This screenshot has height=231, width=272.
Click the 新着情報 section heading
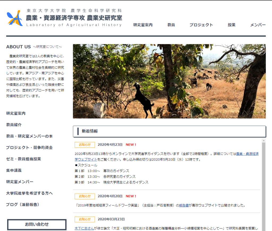(x=90, y=131)
